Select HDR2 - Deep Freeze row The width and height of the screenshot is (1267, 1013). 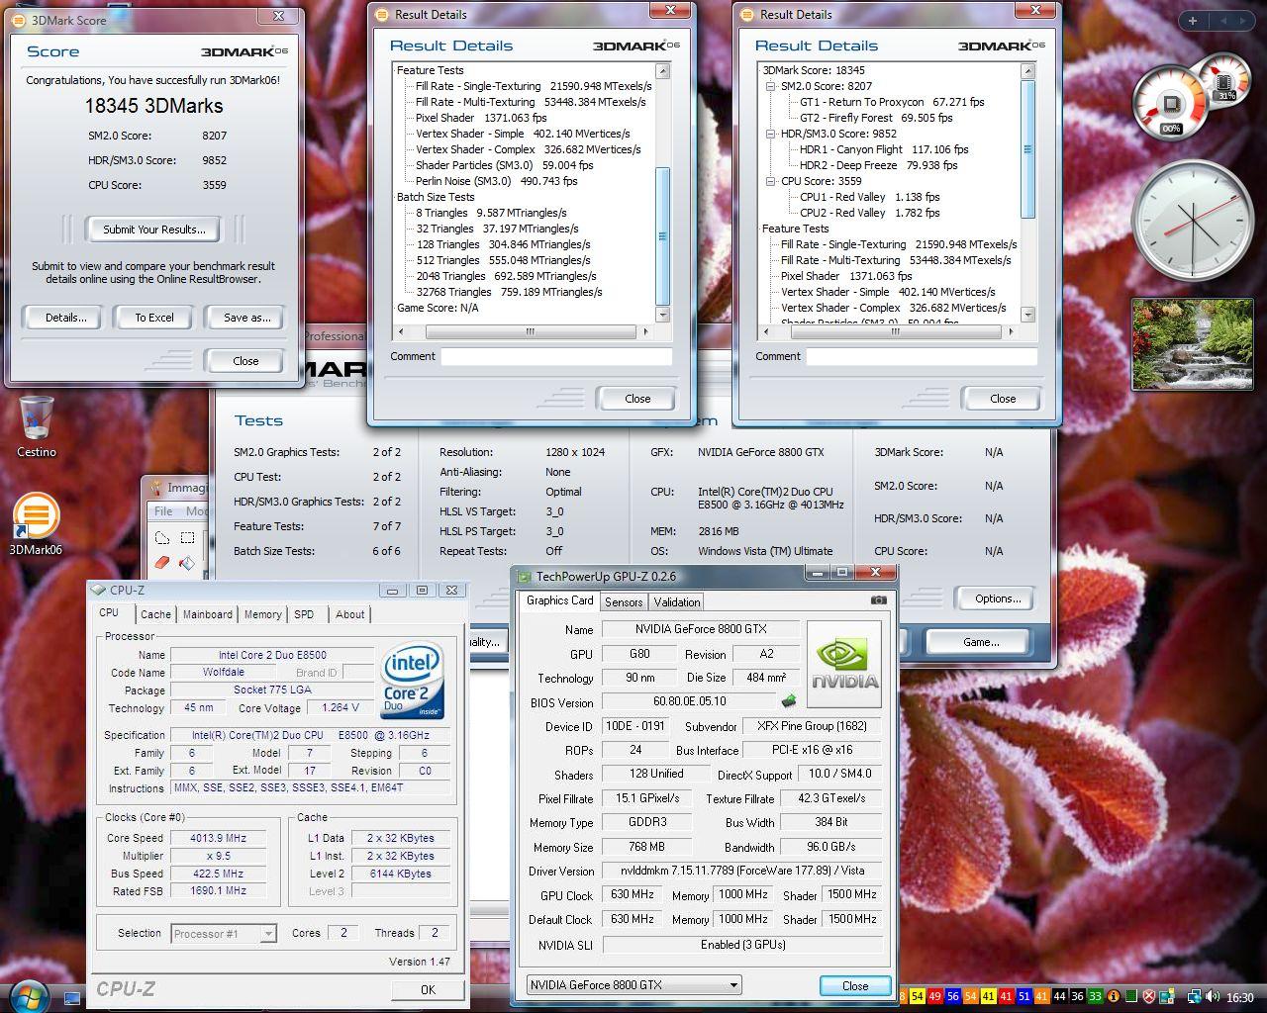(x=878, y=165)
